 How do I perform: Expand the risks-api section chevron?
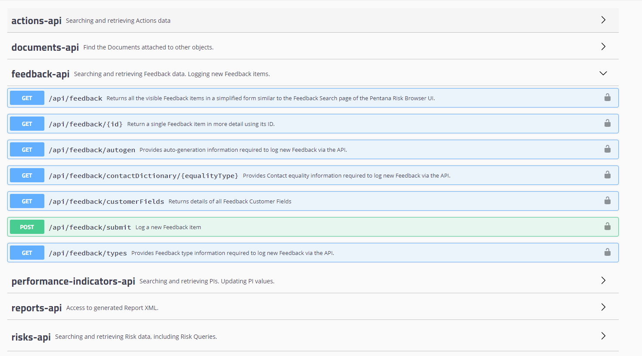[603, 336]
